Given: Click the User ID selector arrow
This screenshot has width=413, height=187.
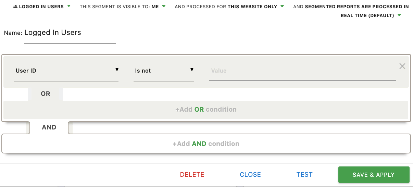Looking at the screenshot, I should [x=117, y=70].
